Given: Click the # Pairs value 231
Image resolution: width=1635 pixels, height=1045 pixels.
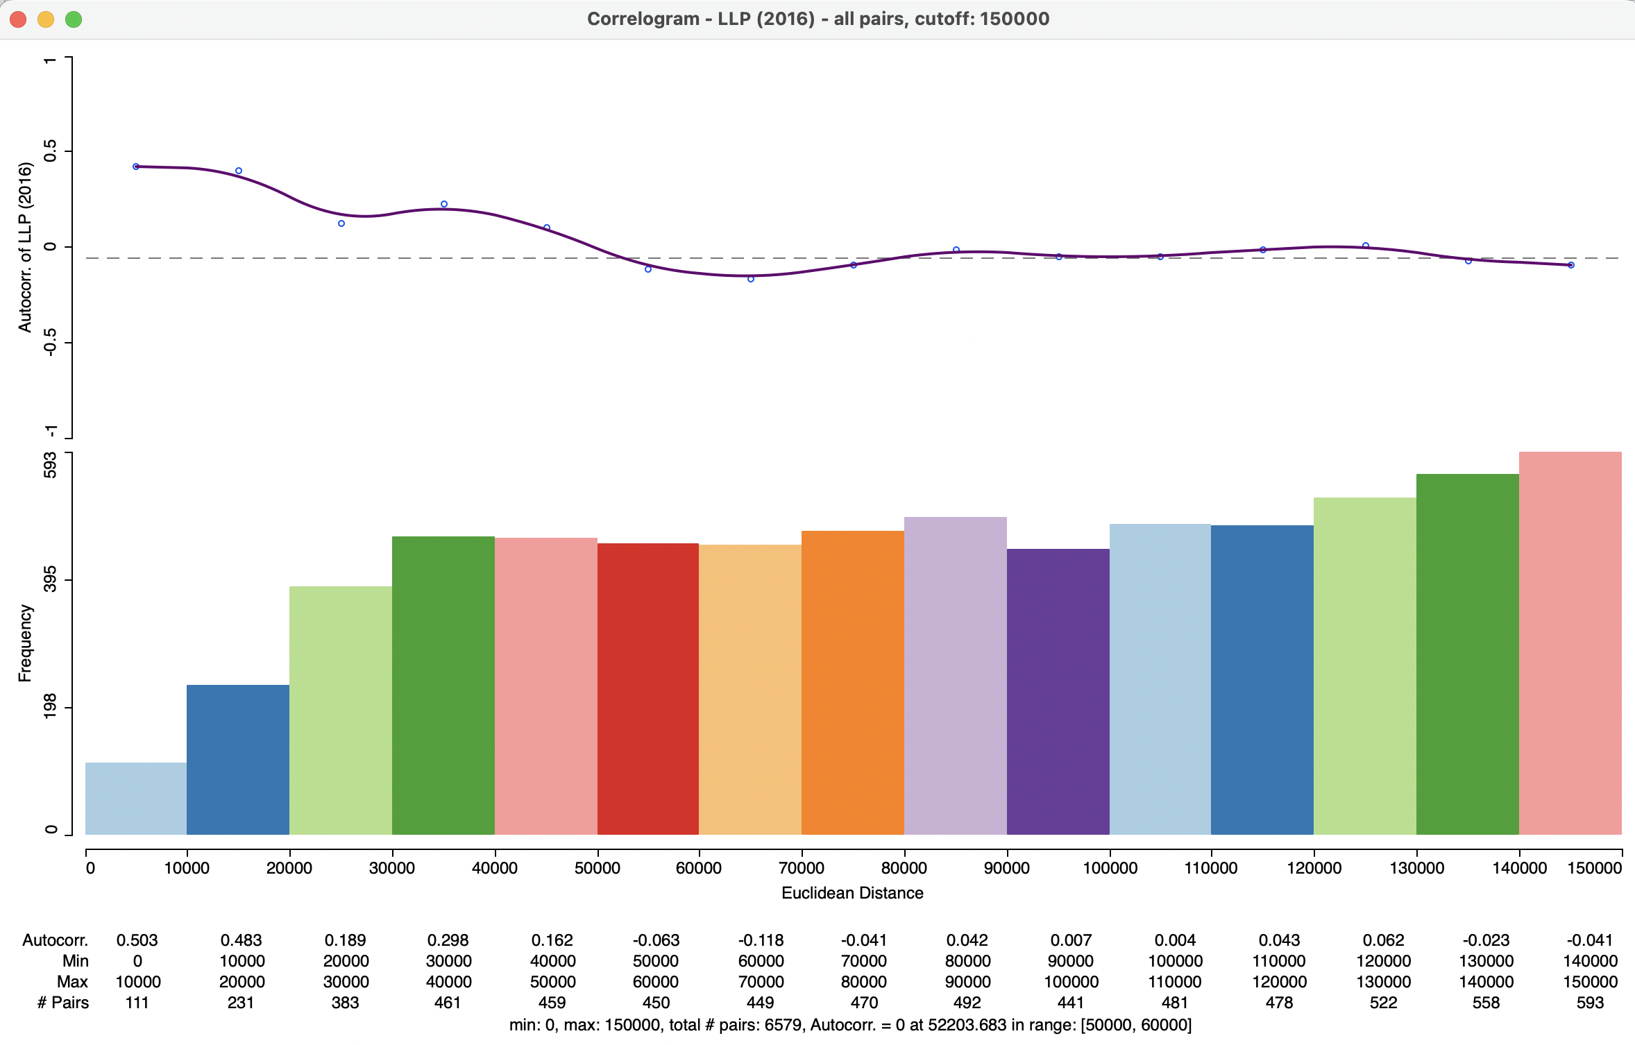Looking at the screenshot, I should pyautogui.click(x=241, y=1003).
